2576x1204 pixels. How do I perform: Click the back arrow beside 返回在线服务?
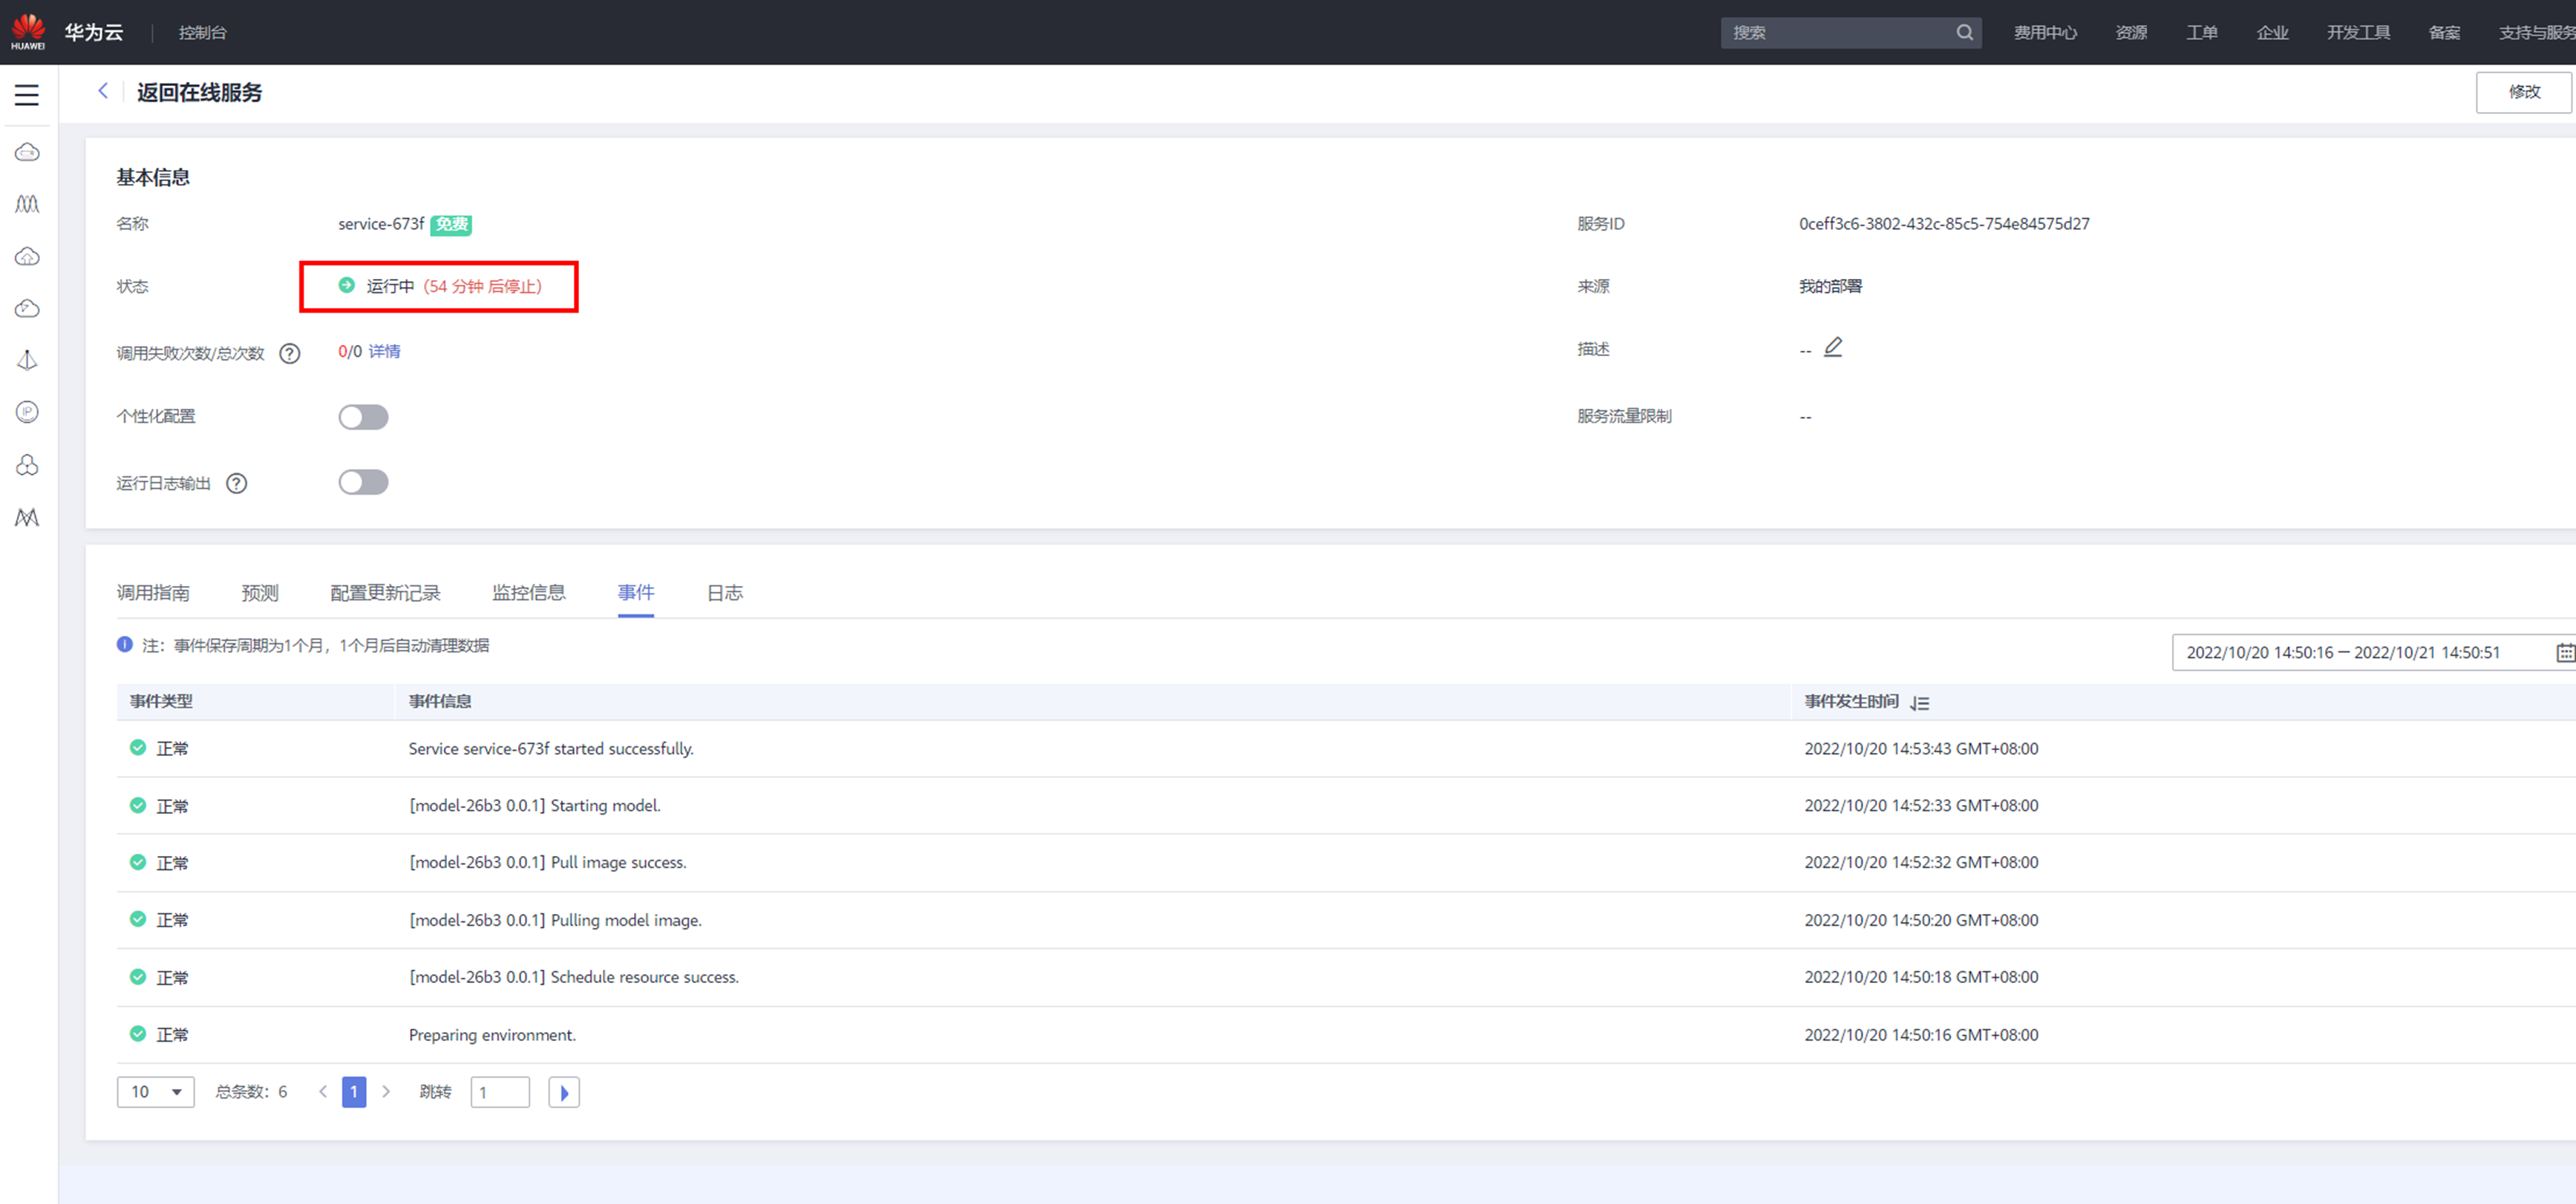point(103,91)
